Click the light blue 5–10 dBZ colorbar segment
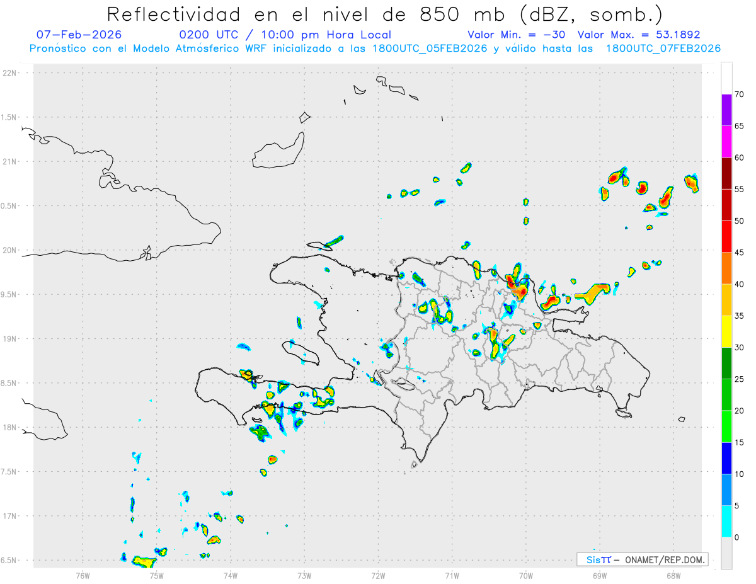756x584 pixels. click(x=726, y=490)
